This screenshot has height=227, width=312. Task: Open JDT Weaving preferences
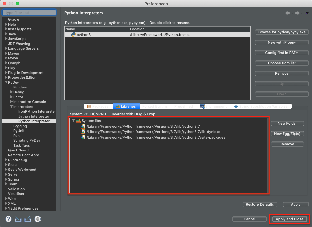click(x=19, y=44)
